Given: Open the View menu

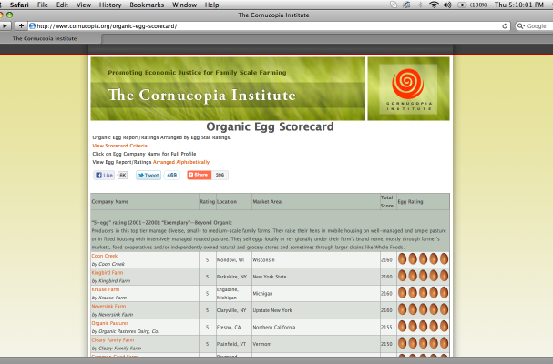Looking at the screenshot, I should click(x=84, y=5).
